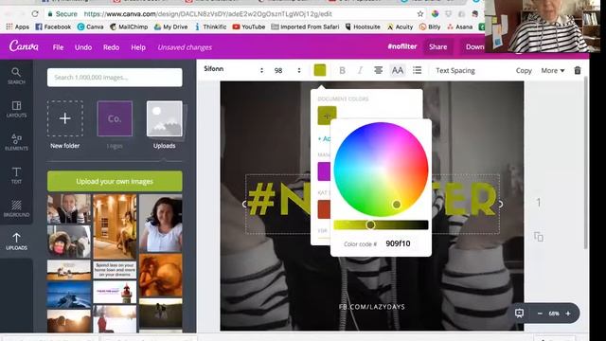The image size is (606, 341).
Task: Open Acuity bookmark
Action: (x=400, y=27)
